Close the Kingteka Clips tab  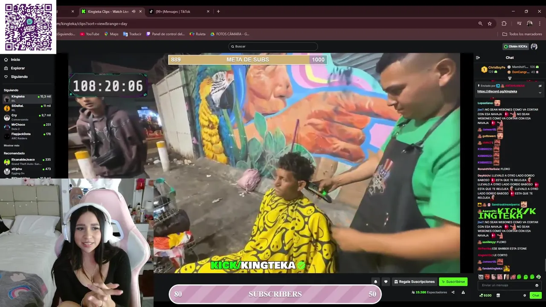click(140, 12)
